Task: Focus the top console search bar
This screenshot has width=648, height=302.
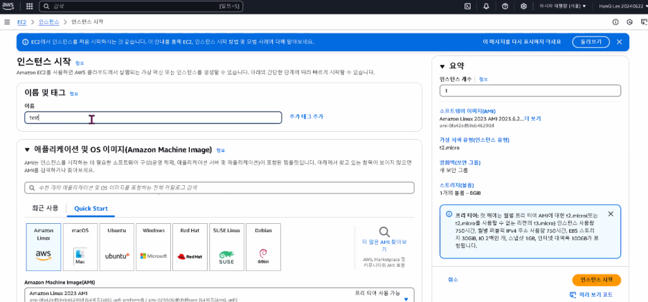Action: coord(141,6)
